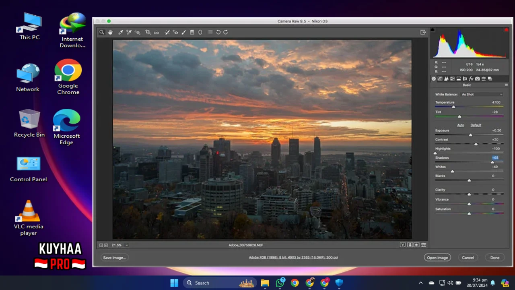This screenshot has width=515, height=290.
Task: Switch to the HSL/Grayscale panel tab
Action: tap(452, 79)
